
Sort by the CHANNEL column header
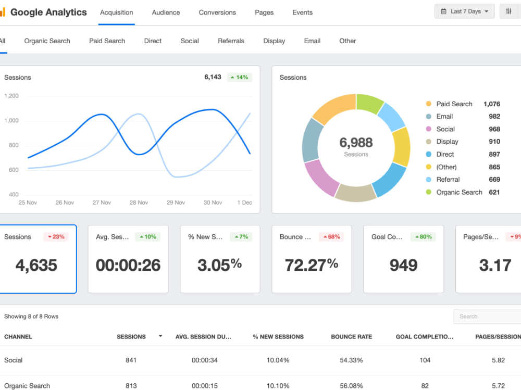tap(18, 336)
